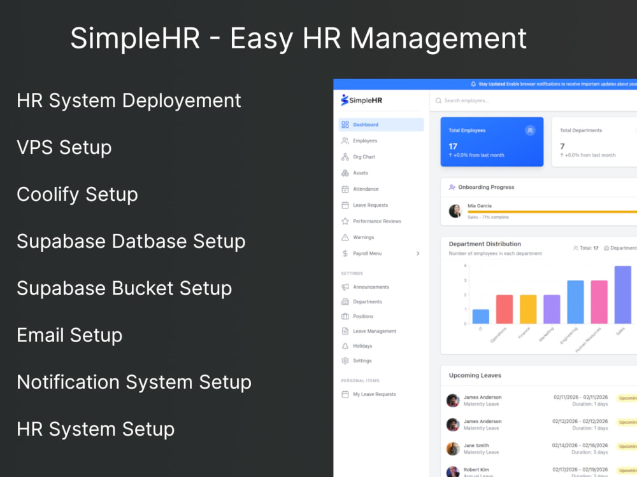This screenshot has height=477, width=637.
Task: Open Positions settings page
Action: click(x=381, y=316)
